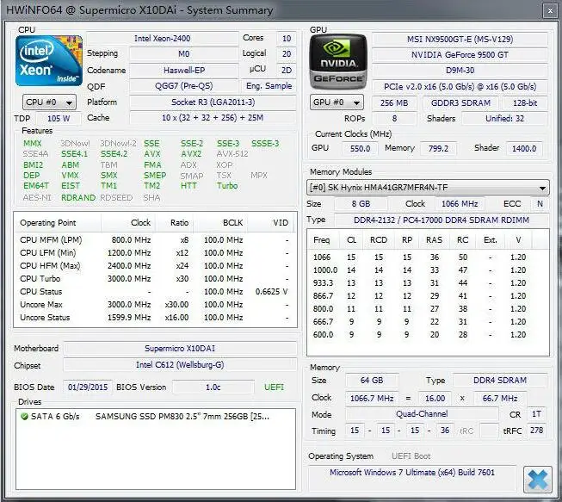Click the Socket R3 (LGA2011-3) platform value

click(213, 102)
